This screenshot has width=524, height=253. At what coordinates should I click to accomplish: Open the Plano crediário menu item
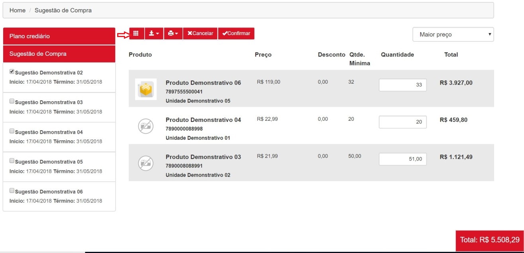(59, 36)
